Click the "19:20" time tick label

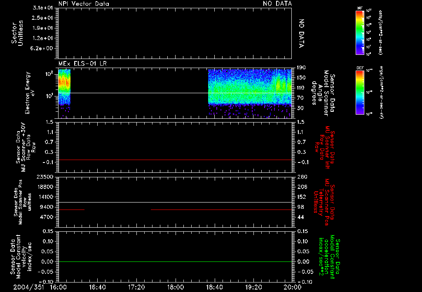coord(254,287)
